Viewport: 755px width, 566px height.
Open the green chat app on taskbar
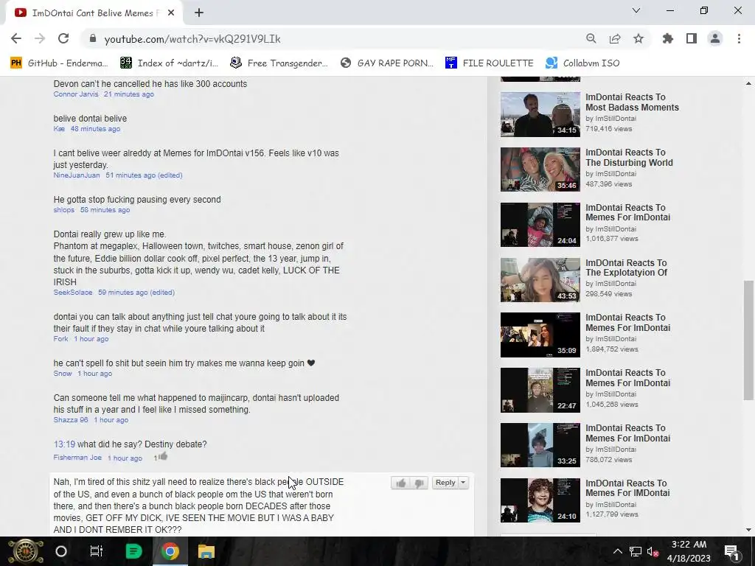(x=133, y=551)
